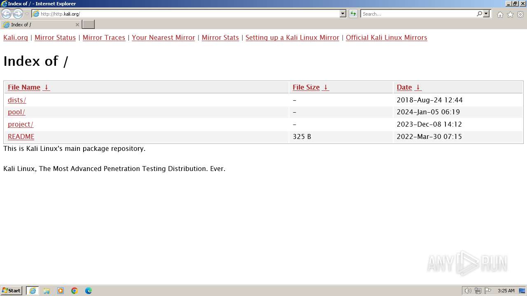
Task: Click the 'Index of /' page heading
Action: coord(36,61)
